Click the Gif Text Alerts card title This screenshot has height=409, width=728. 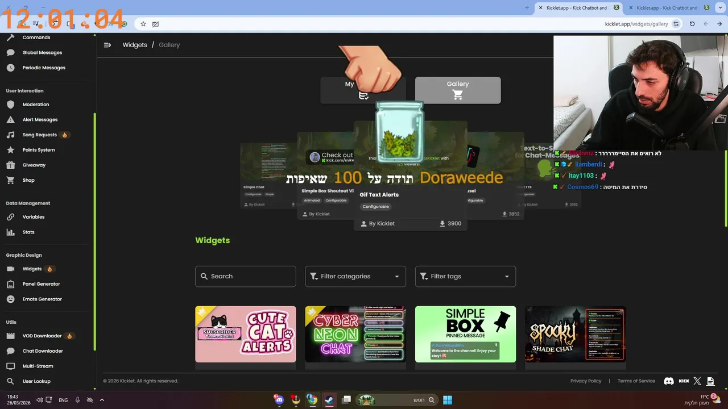coord(379,195)
